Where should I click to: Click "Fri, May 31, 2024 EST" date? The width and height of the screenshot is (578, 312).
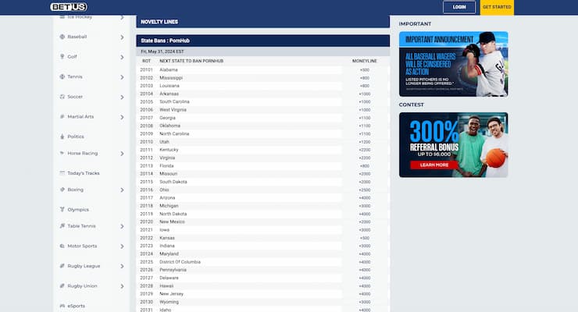click(x=162, y=51)
